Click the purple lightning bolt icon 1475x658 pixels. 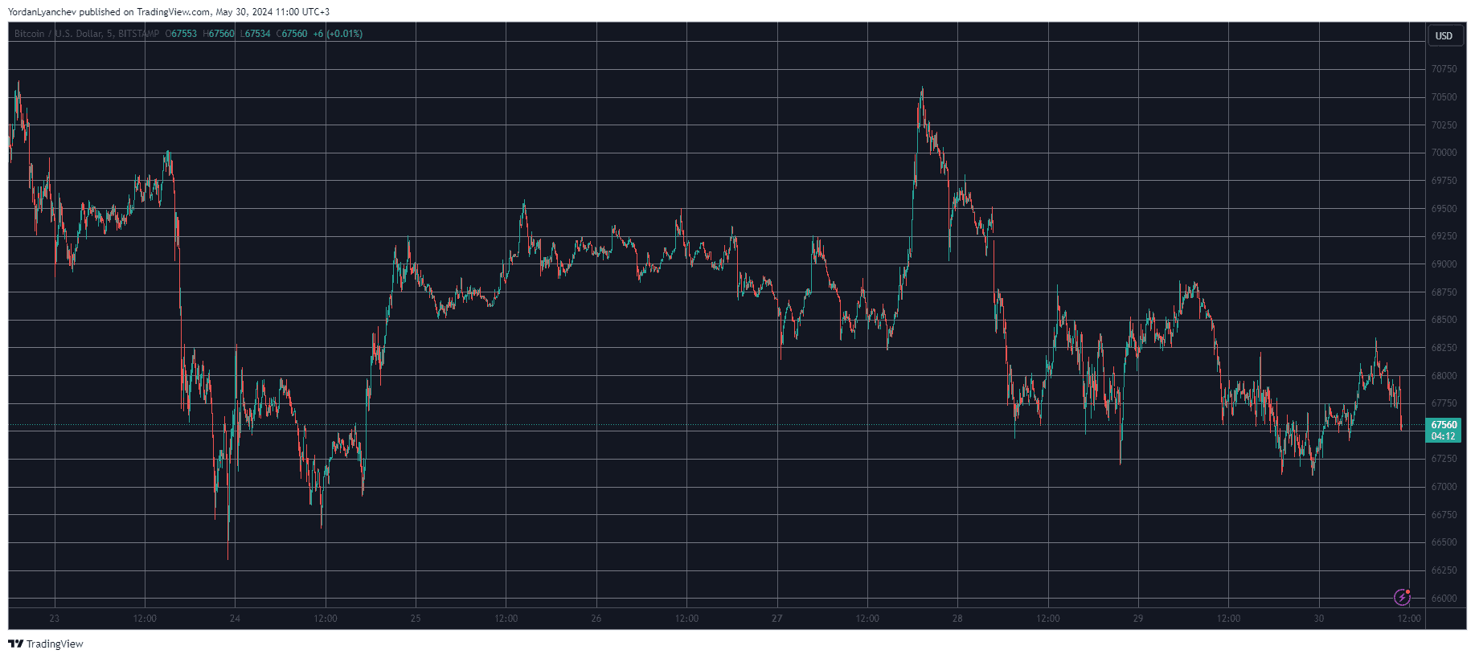pyautogui.click(x=1402, y=597)
